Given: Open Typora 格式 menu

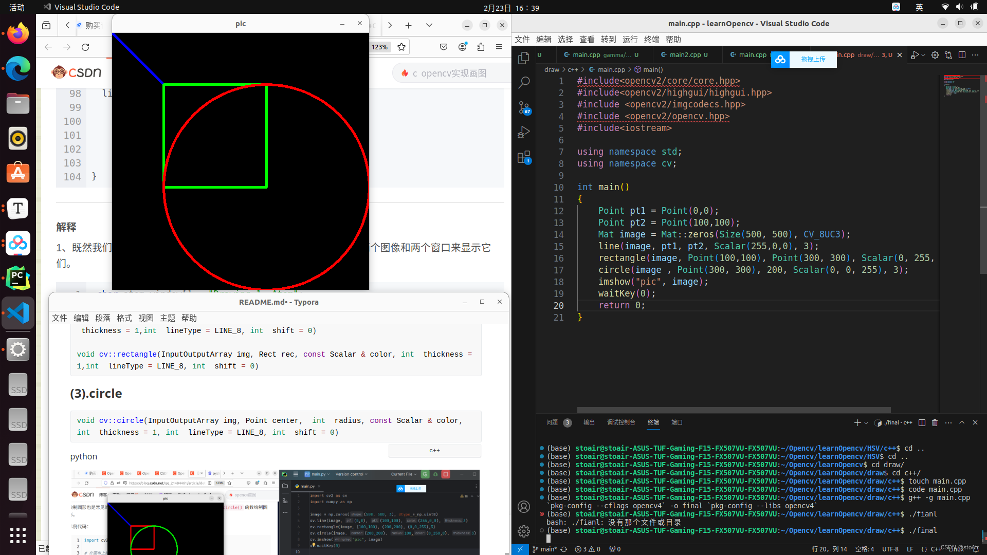Looking at the screenshot, I should (124, 318).
